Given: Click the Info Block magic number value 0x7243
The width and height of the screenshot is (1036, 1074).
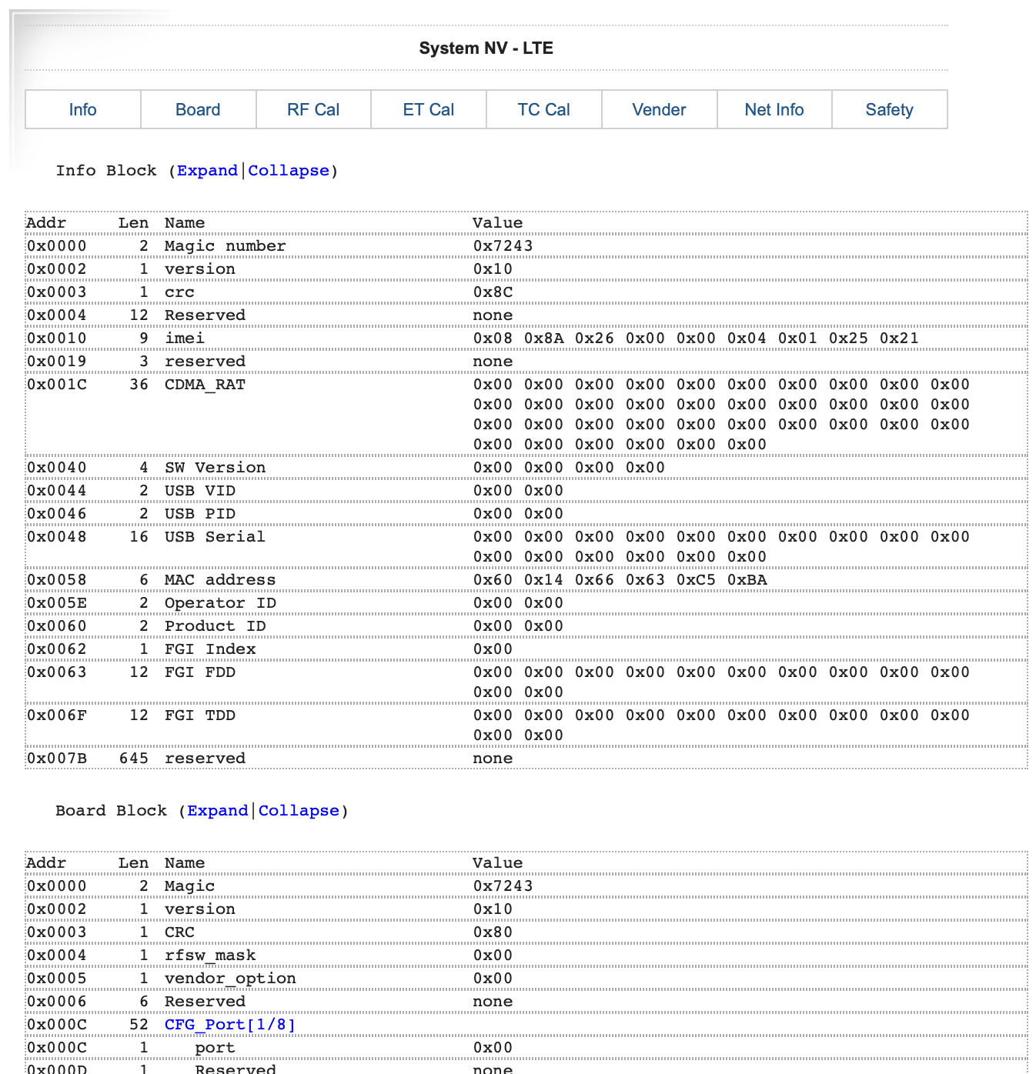Looking at the screenshot, I should pyautogui.click(x=503, y=246).
